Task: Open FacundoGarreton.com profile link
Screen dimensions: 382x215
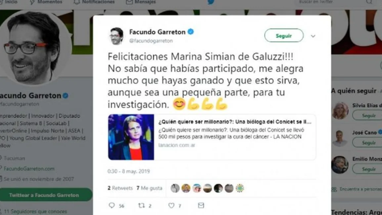Action: coord(29,168)
